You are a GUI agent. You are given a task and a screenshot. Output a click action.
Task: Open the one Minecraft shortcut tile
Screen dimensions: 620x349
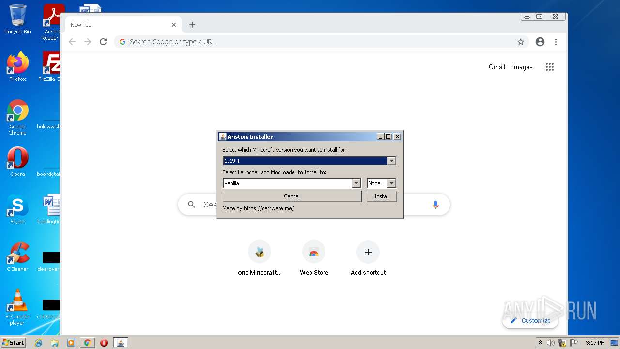coord(260,259)
